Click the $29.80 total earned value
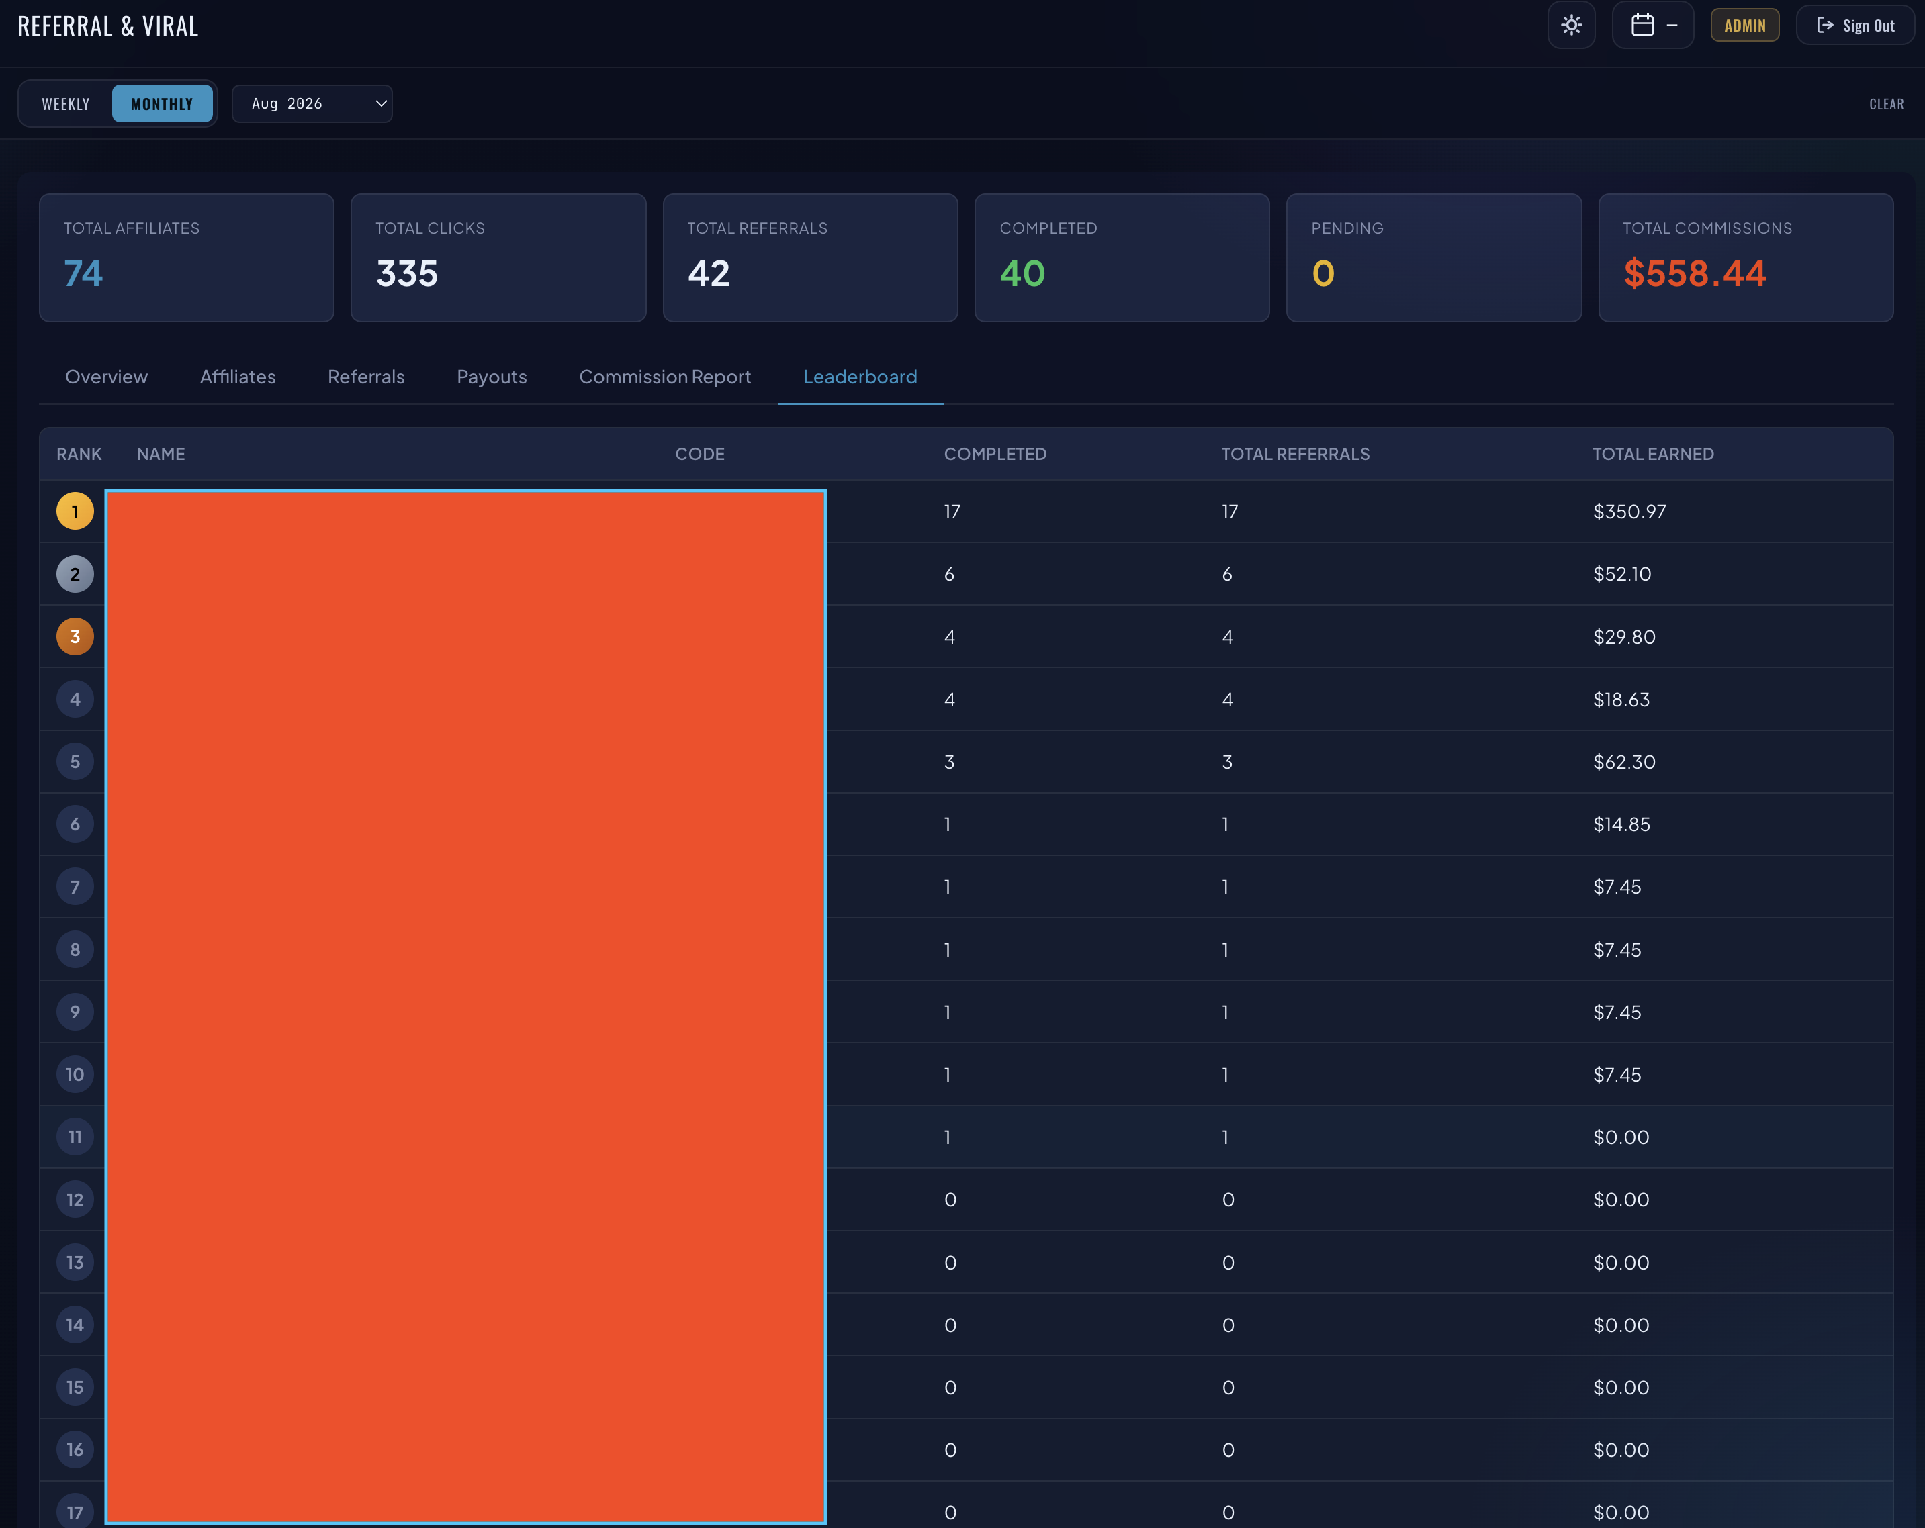 coord(1624,636)
